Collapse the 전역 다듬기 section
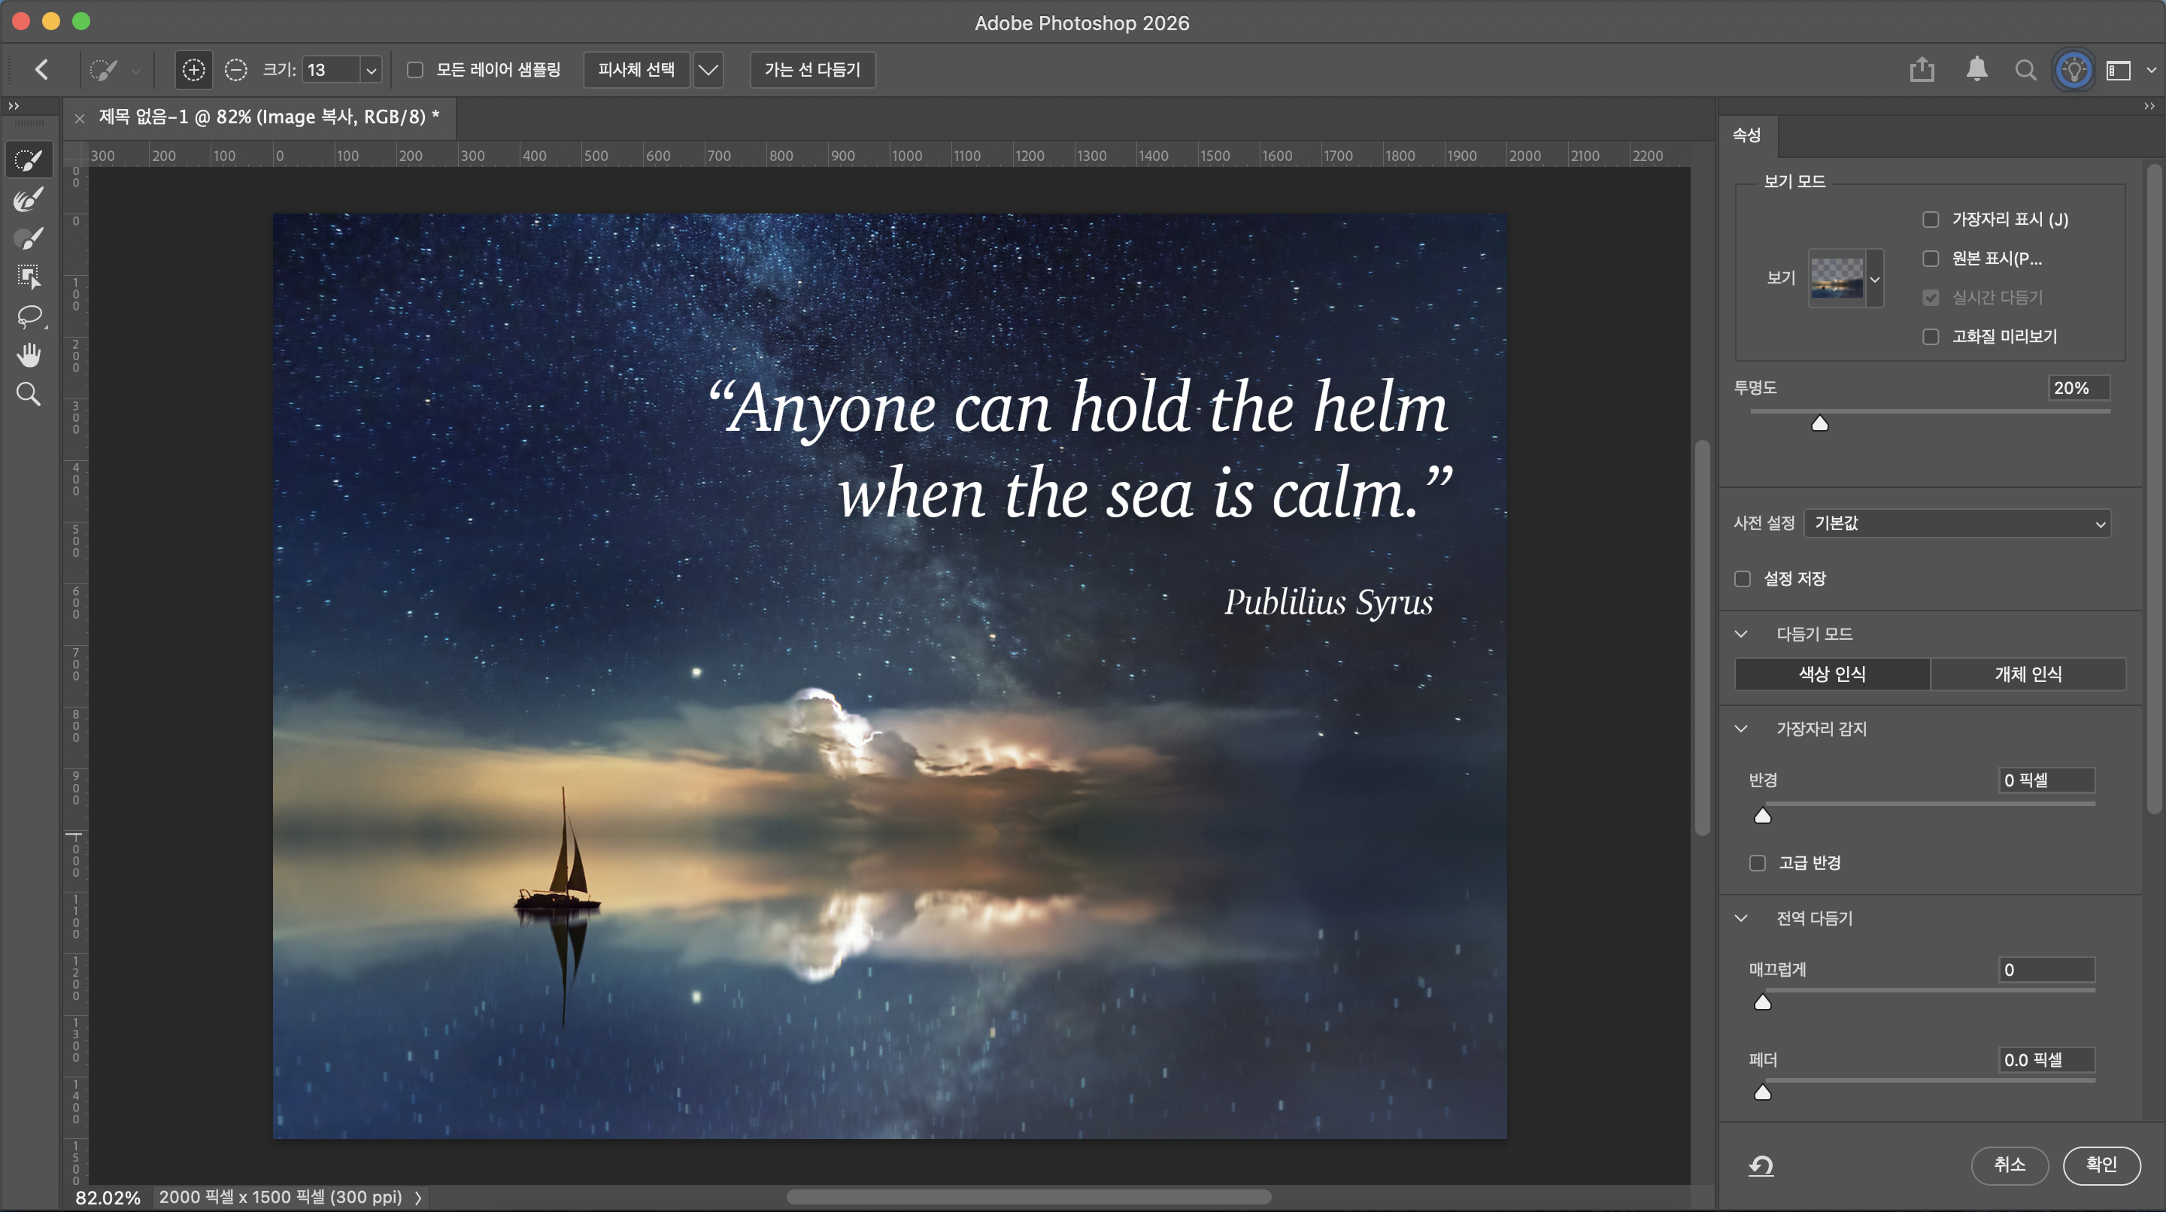 pos(1741,918)
